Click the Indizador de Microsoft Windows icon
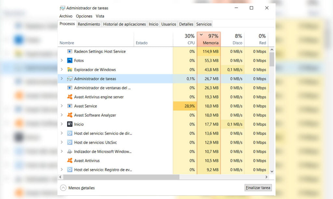The width and height of the screenshot is (333, 199). click(70, 152)
